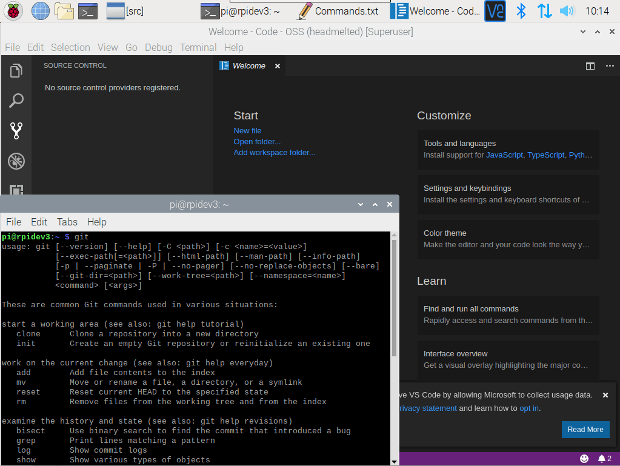Image resolution: width=620 pixels, height=466 pixels.
Task: Click the opt in link
Action: point(529,408)
